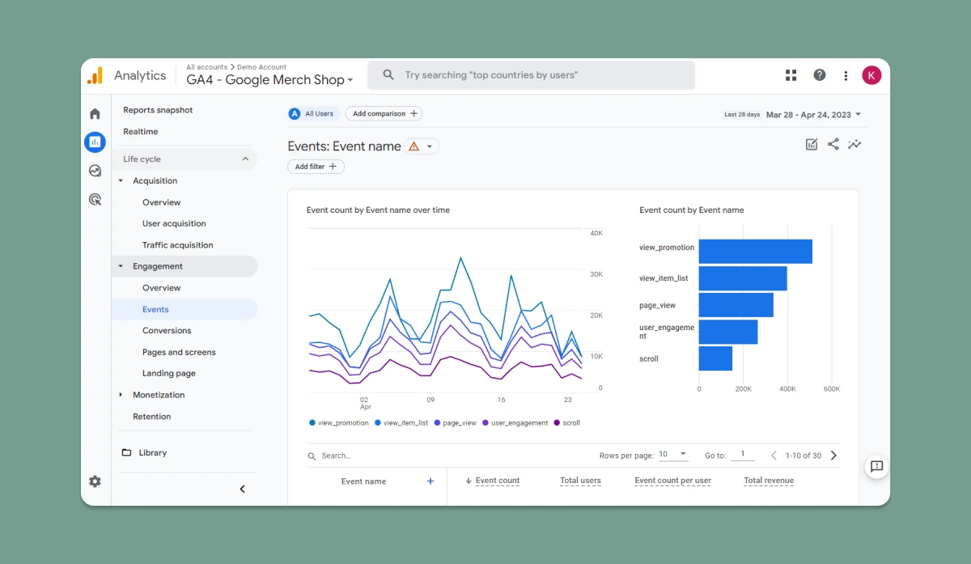Collapse the Life cycle section
The image size is (971, 564).
[x=246, y=159]
